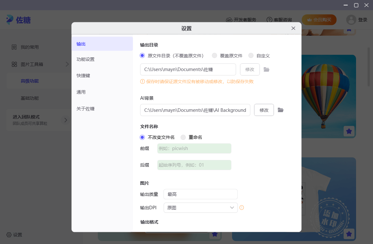The height and width of the screenshot is (244, 373).
Task: Favorite the hot air balloon image star icon
Action: coord(349,131)
